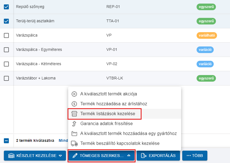
Task: Uncheck the Repülő szőnyeg checkbox
Action: coord(6,7)
